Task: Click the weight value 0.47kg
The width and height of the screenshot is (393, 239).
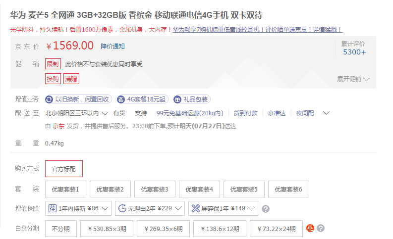Action: pos(55,143)
